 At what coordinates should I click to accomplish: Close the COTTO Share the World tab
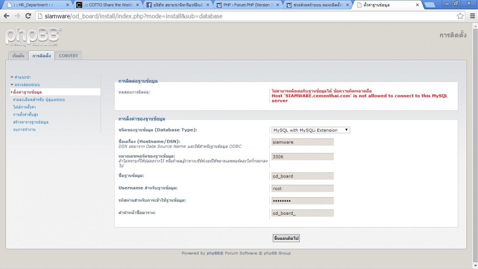coord(137,5)
